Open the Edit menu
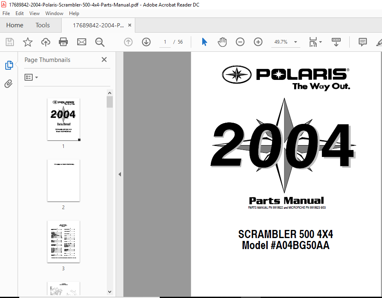The image size is (382, 298). click(20, 13)
